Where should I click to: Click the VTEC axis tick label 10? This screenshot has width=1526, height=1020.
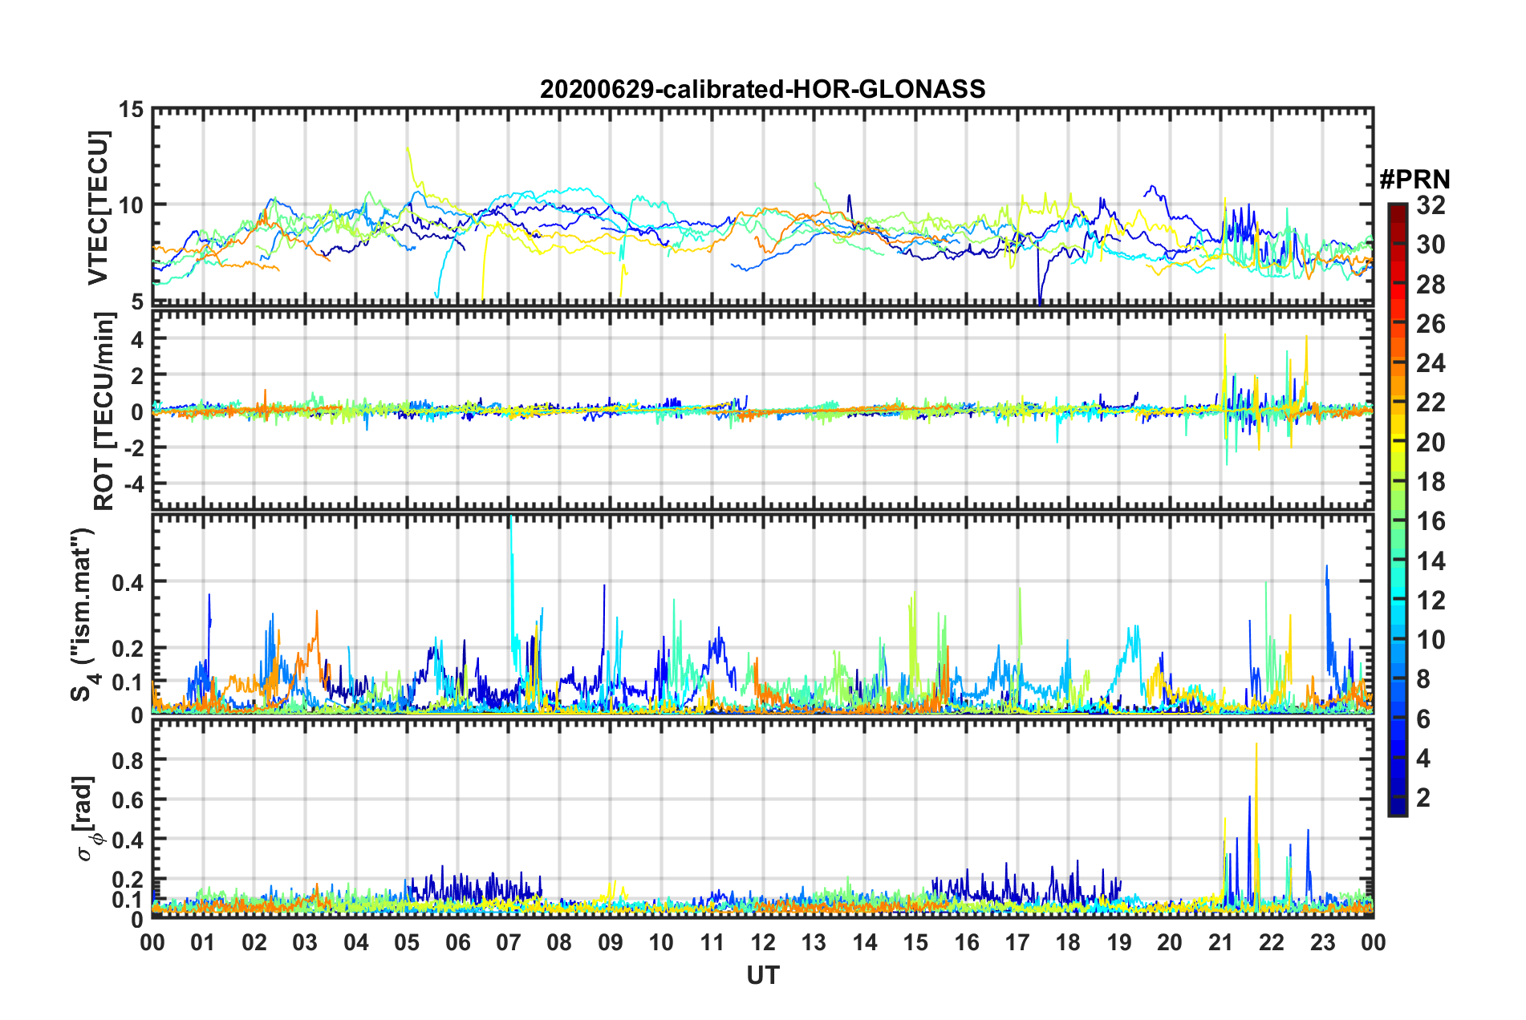coord(131,205)
